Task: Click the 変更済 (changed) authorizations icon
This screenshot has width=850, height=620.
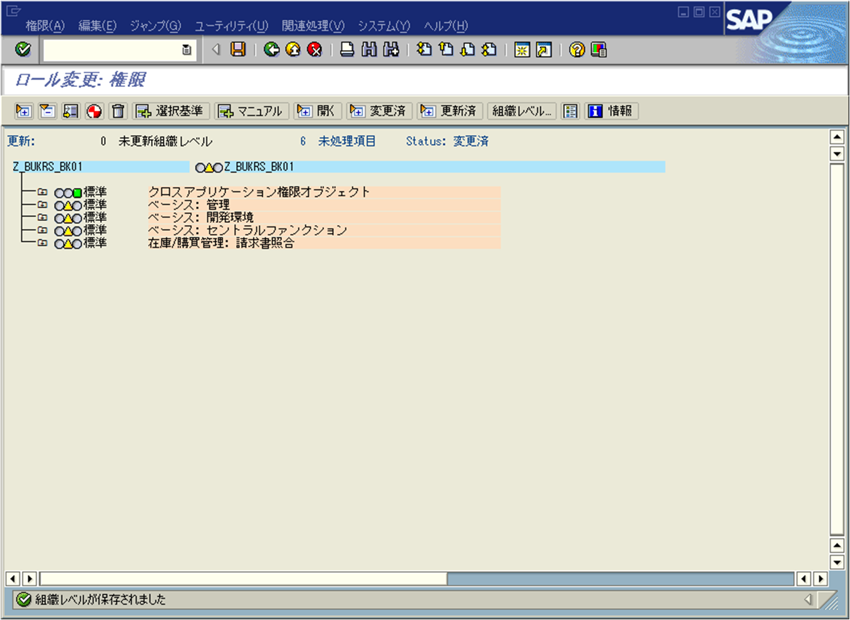Action: (x=379, y=111)
